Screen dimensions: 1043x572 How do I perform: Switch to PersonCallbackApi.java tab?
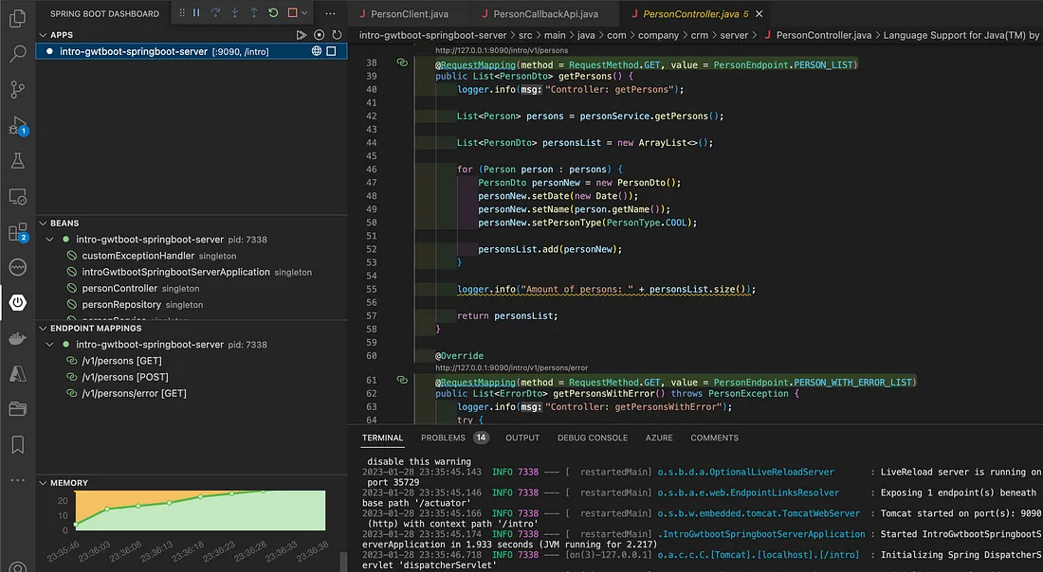544,13
